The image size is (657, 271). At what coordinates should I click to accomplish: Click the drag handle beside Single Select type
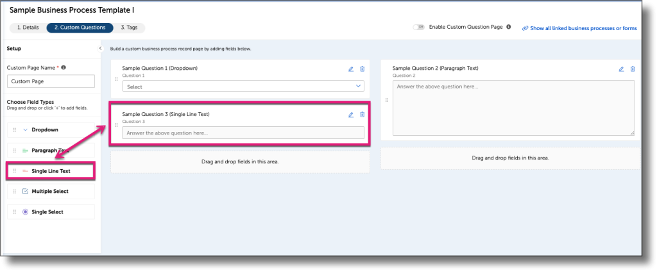click(x=15, y=212)
